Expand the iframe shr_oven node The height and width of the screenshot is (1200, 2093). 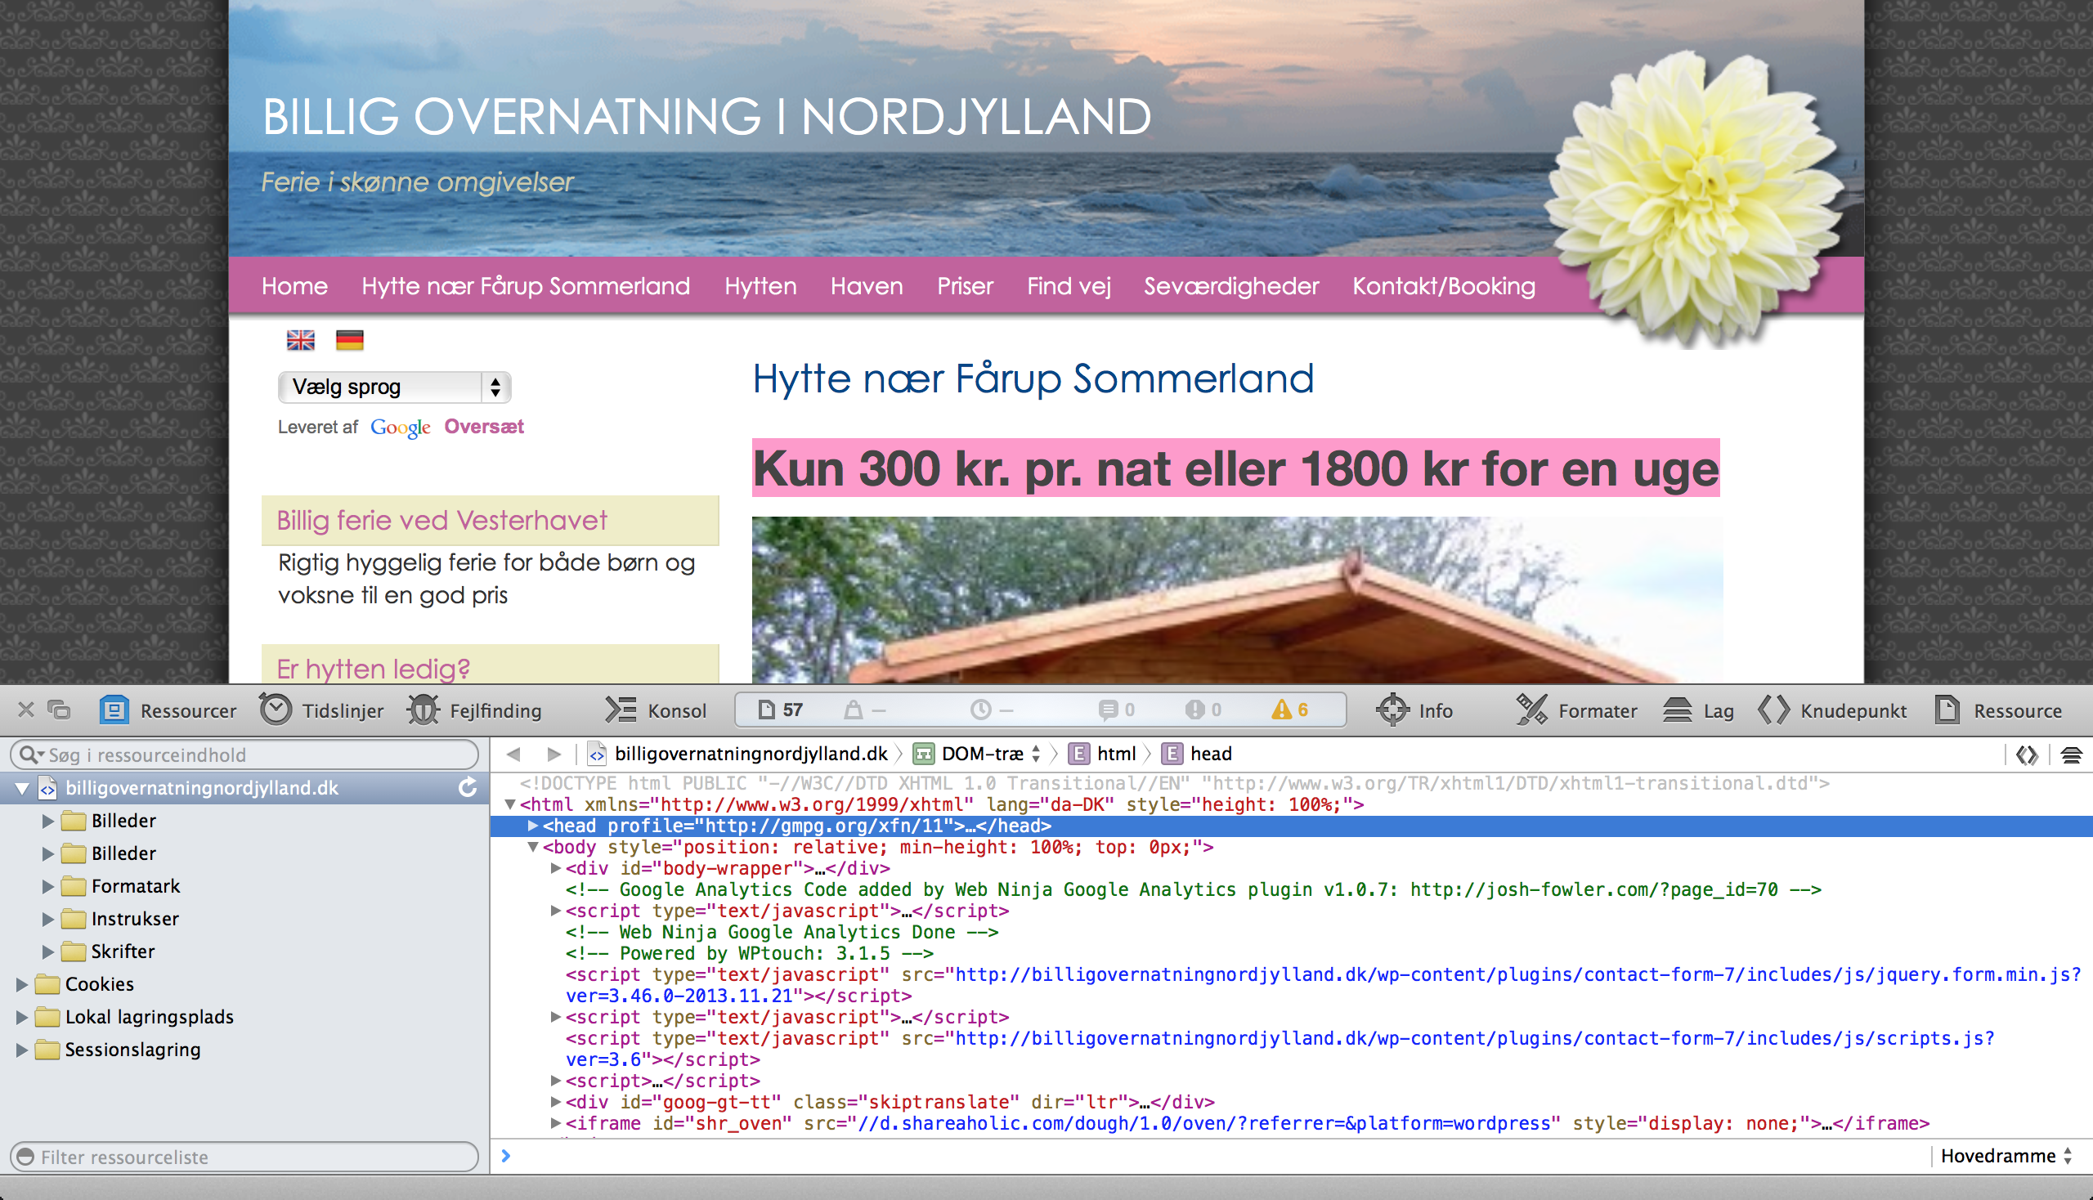tap(556, 1122)
